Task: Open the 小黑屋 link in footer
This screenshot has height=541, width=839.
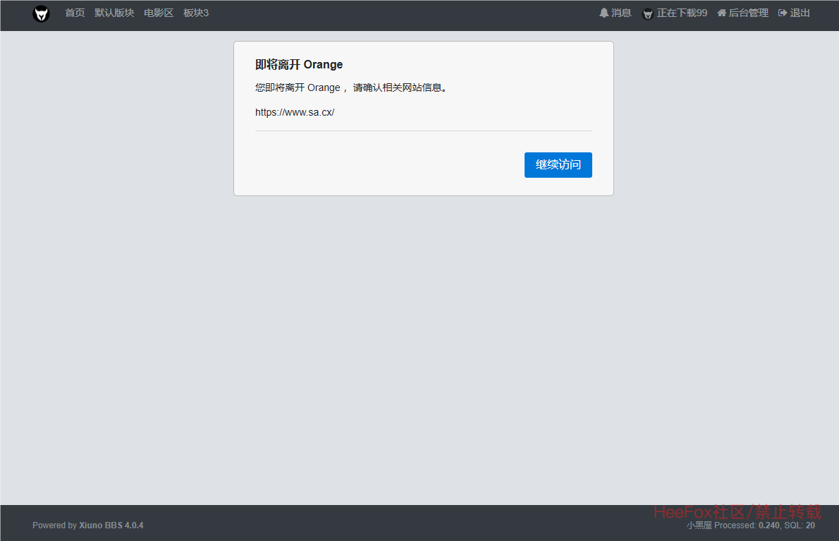Action: [699, 525]
